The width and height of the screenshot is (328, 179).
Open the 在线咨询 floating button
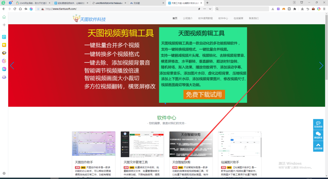click(318, 124)
